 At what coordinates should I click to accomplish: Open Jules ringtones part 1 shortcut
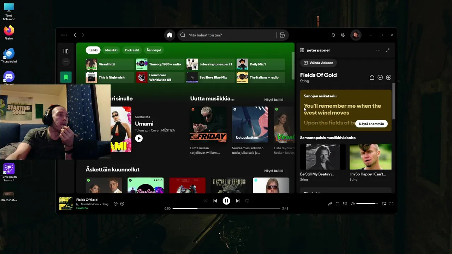point(210,64)
